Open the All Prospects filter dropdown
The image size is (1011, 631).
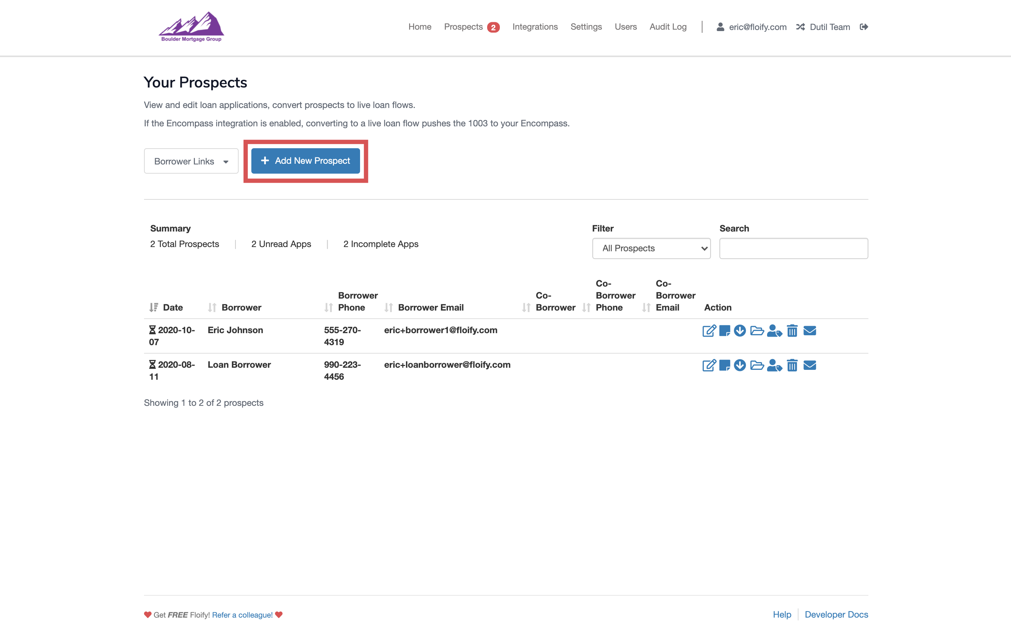(651, 248)
